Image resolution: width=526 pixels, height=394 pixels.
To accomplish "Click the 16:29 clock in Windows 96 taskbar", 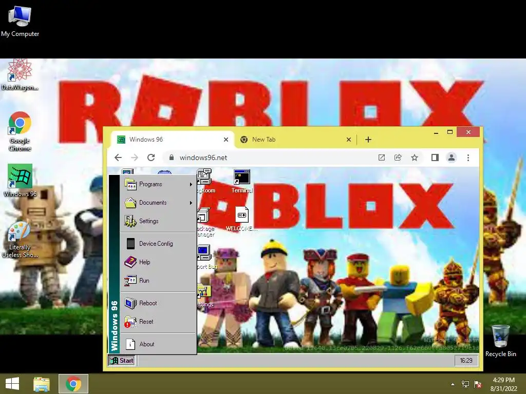I will click(466, 361).
